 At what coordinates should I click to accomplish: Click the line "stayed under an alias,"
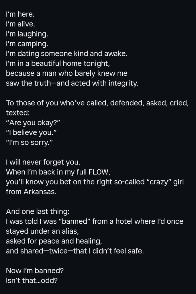42,231
